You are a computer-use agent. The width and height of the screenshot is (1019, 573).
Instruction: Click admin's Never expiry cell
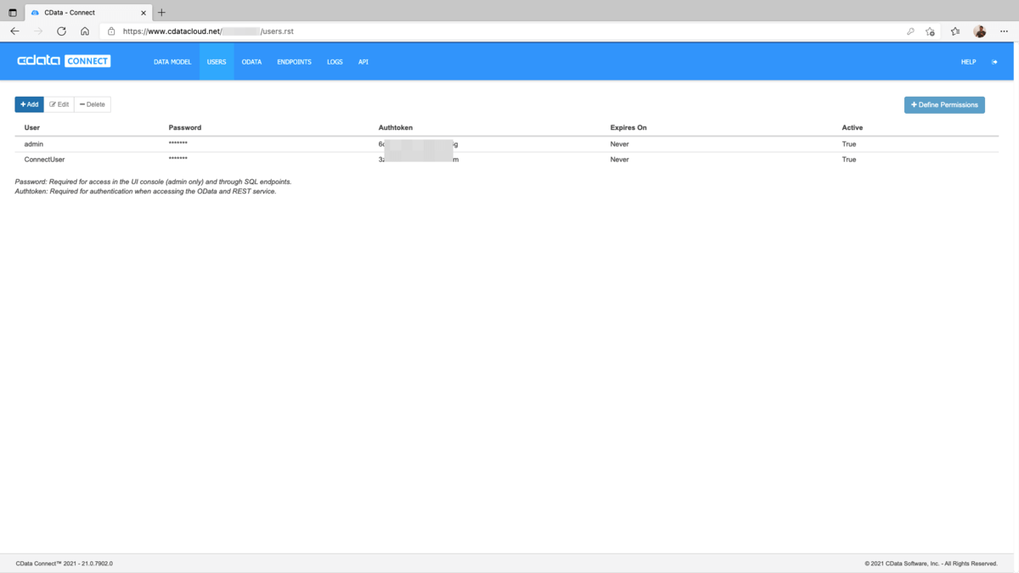[620, 144]
